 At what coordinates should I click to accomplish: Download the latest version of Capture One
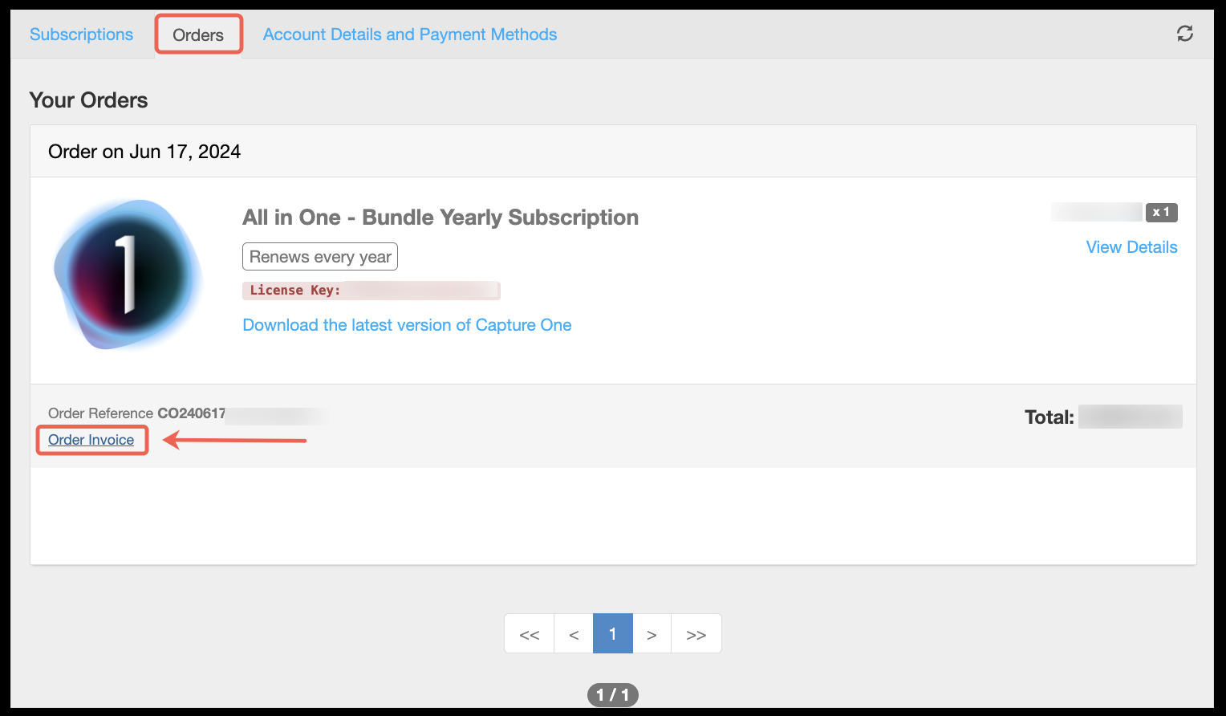coord(407,325)
